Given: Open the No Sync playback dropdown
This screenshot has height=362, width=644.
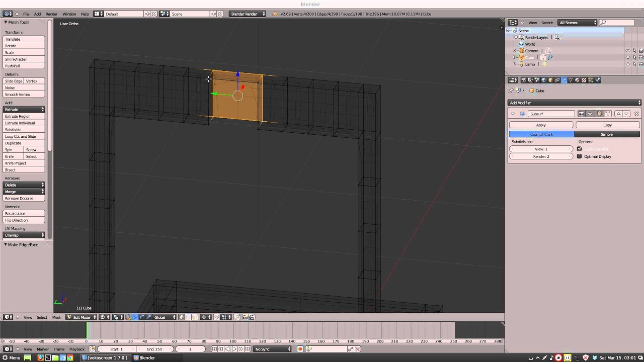Looking at the screenshot, I should click(x=272, y=349).
